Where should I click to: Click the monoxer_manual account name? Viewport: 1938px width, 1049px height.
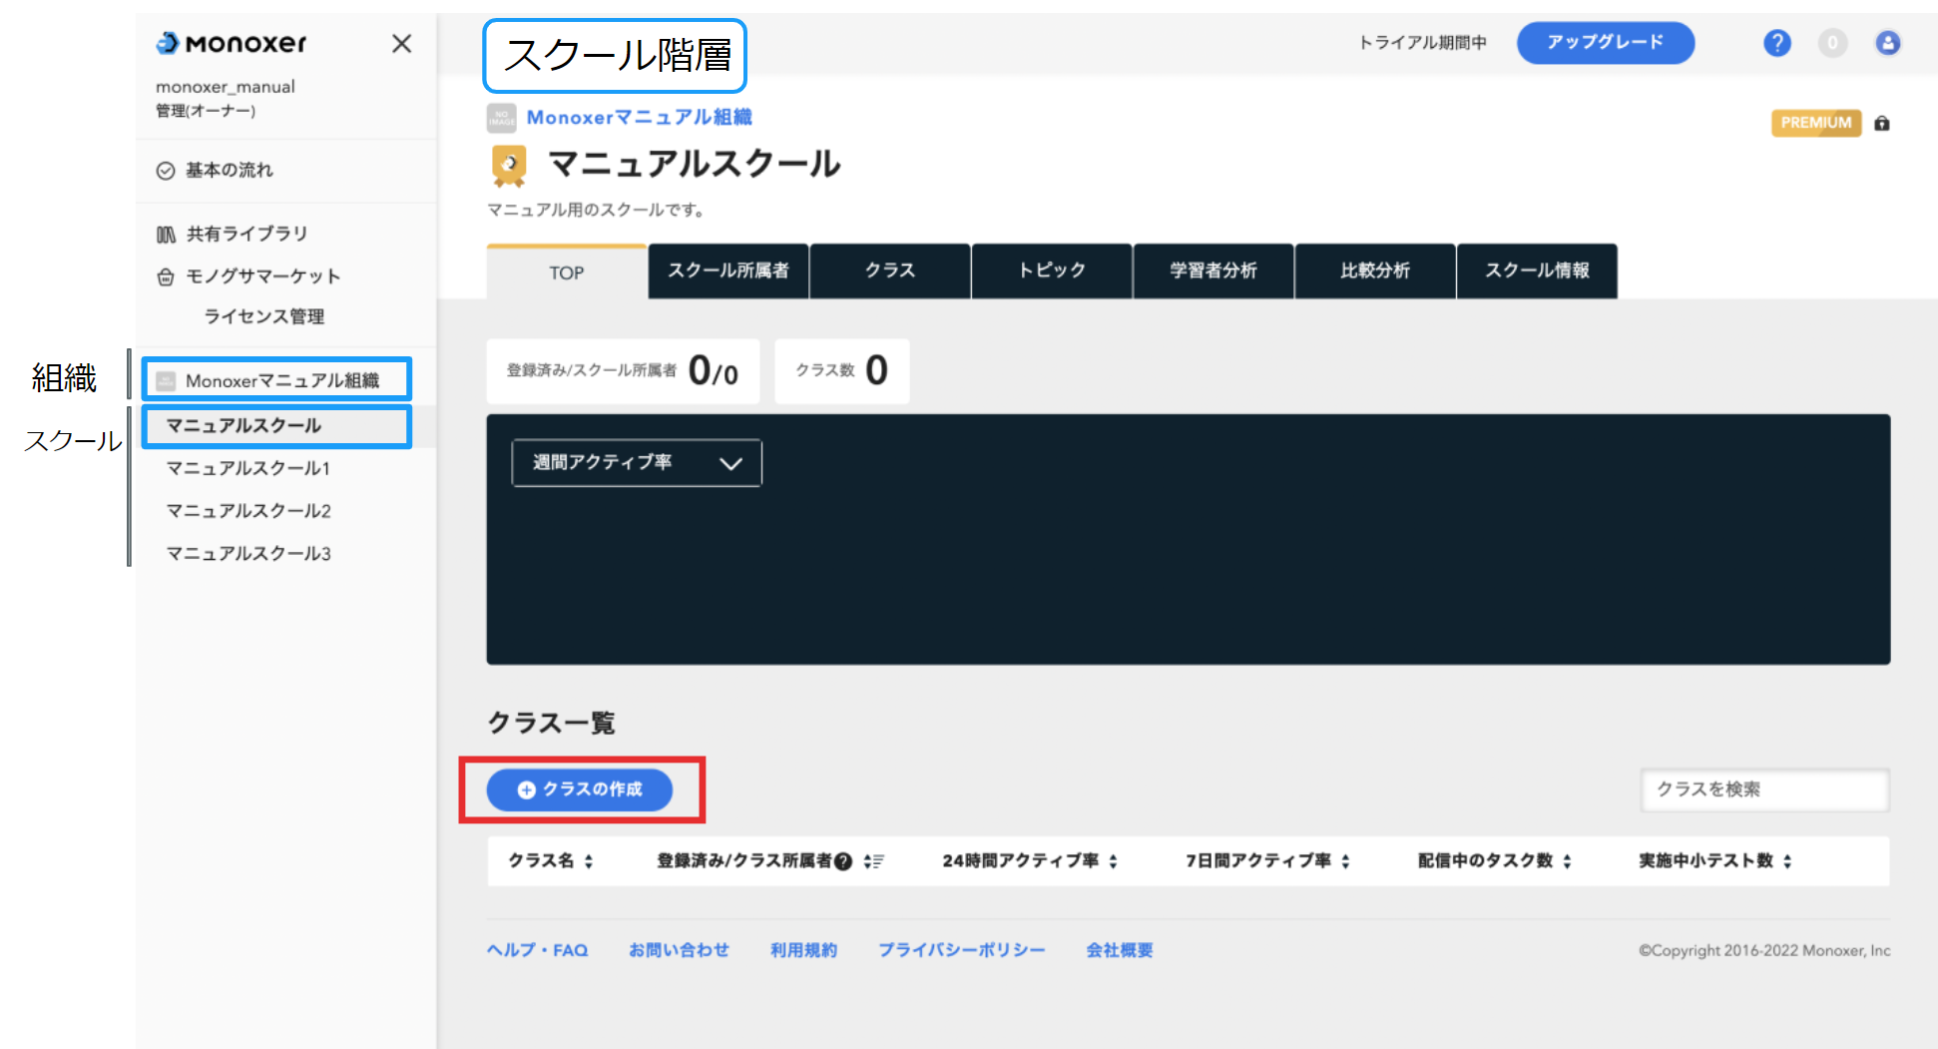tap(226, 87)
